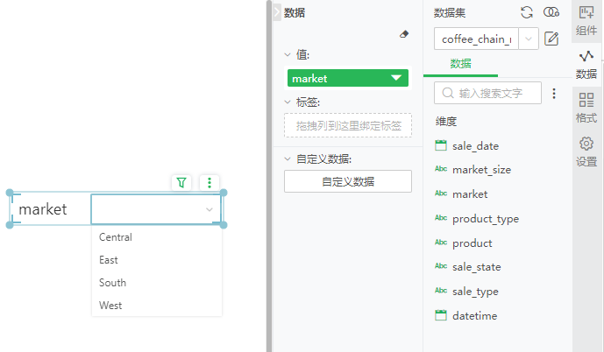Collapse the 自定义数据 section header

[x=288, y=159]
